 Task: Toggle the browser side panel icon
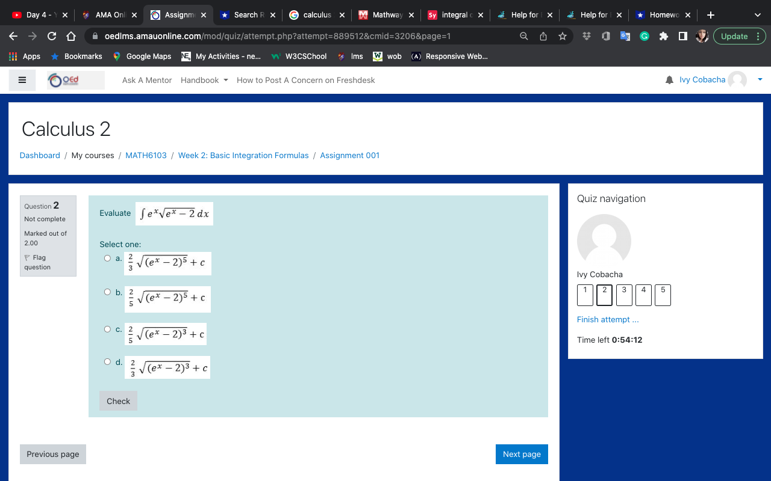tap(683, 36)
